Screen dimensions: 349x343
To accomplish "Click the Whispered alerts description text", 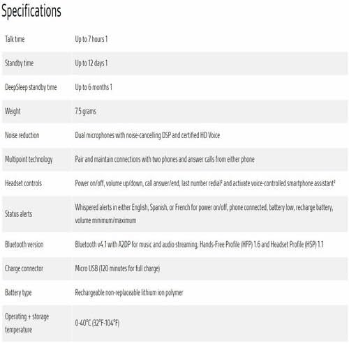I will (204, 214).
